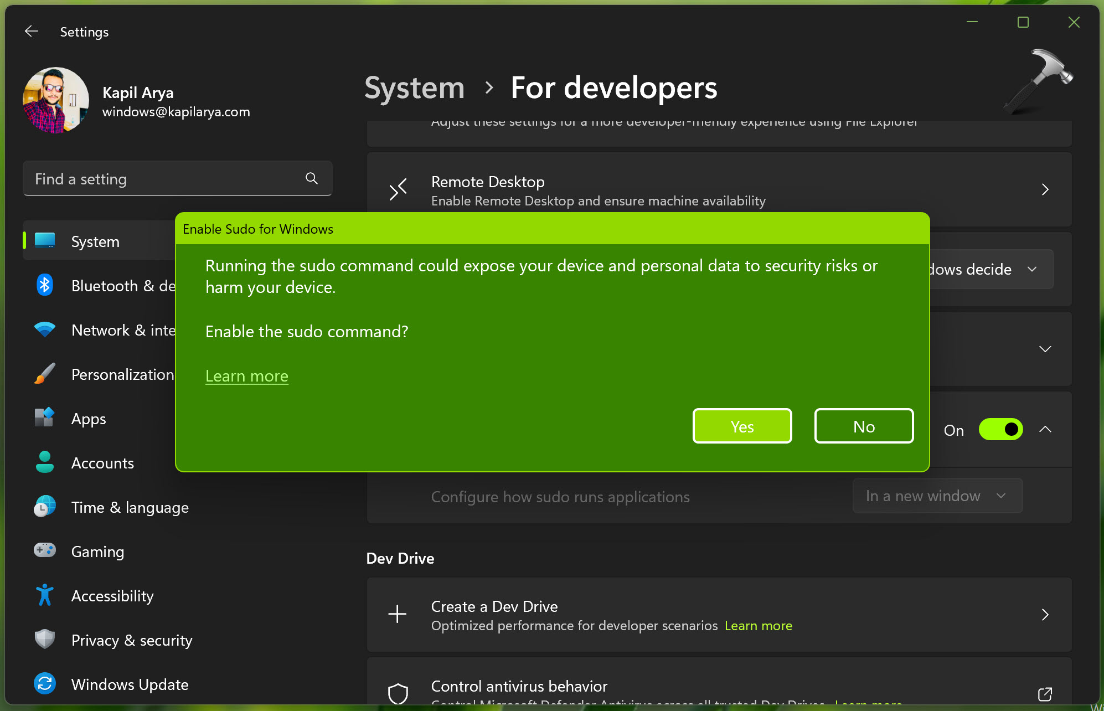Toggle the Remote Desktop availability setting
Screen dimensions: 1104x711
point(1046,190)
